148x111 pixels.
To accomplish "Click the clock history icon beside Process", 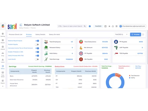I will click(143, 34).
